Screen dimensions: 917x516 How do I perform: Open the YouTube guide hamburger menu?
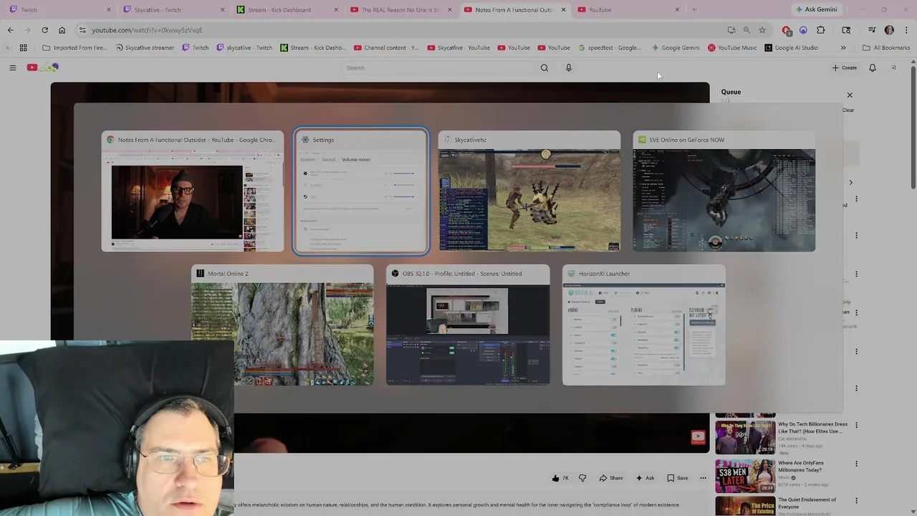click(12, 67)
